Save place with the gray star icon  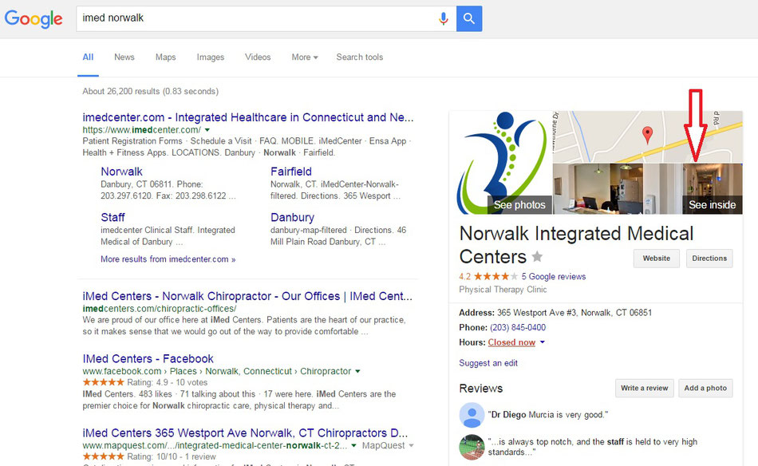pos(537,256)
